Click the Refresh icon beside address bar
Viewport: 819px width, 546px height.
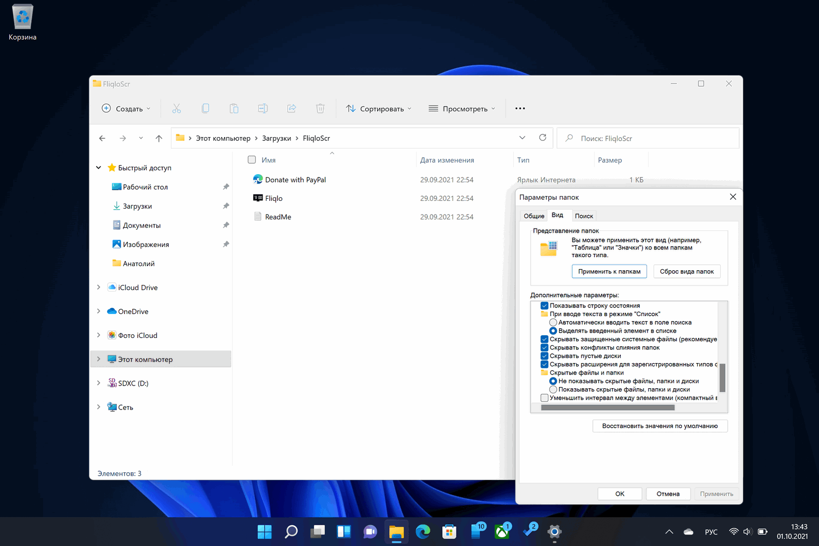point(543,138)
